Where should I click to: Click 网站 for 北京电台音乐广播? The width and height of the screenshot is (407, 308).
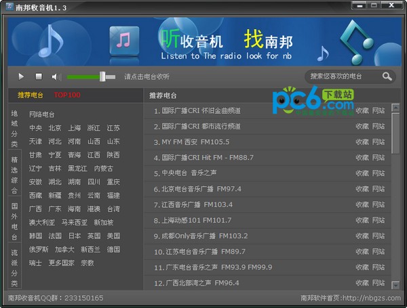379,189
